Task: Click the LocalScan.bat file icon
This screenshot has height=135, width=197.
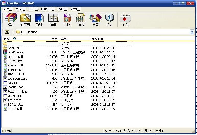Action: point(5,78)
